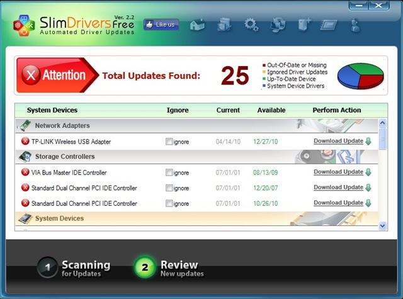403x299 pixels.
Task: Click green download arrow for 12/20/07 update
Action: tap(368, 188)
